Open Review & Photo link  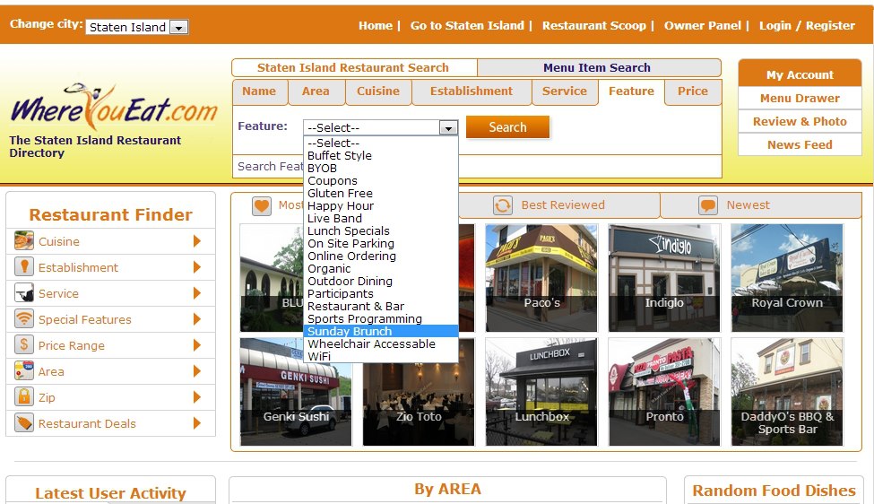click(x=800, y=122)
